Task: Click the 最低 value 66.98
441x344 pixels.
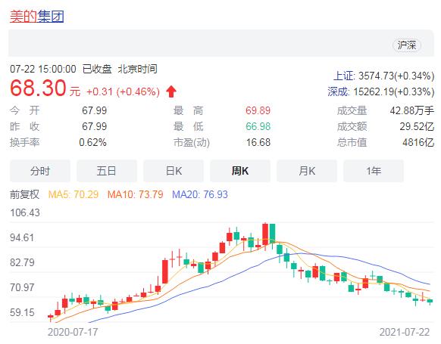Action: (x=258, y=126)
